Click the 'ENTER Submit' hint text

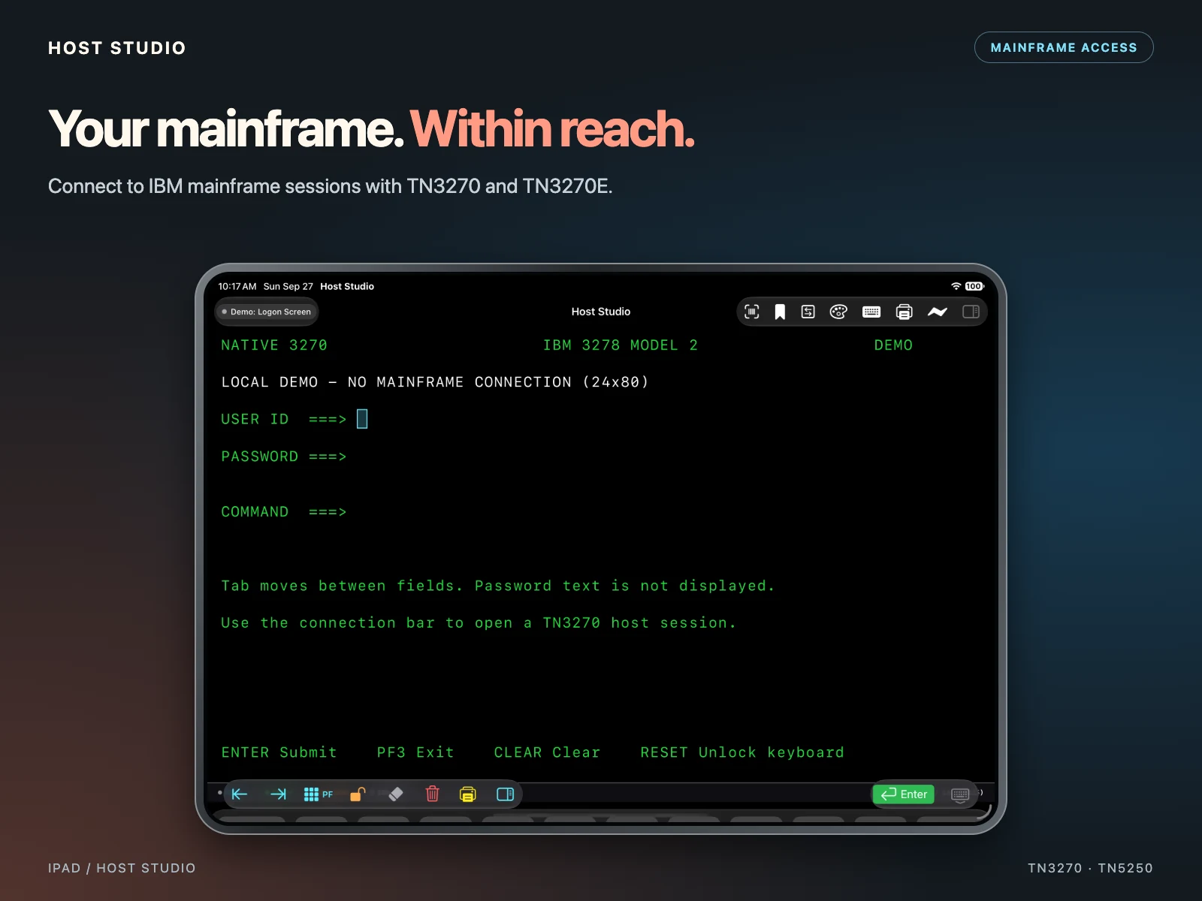coord(279,752)
